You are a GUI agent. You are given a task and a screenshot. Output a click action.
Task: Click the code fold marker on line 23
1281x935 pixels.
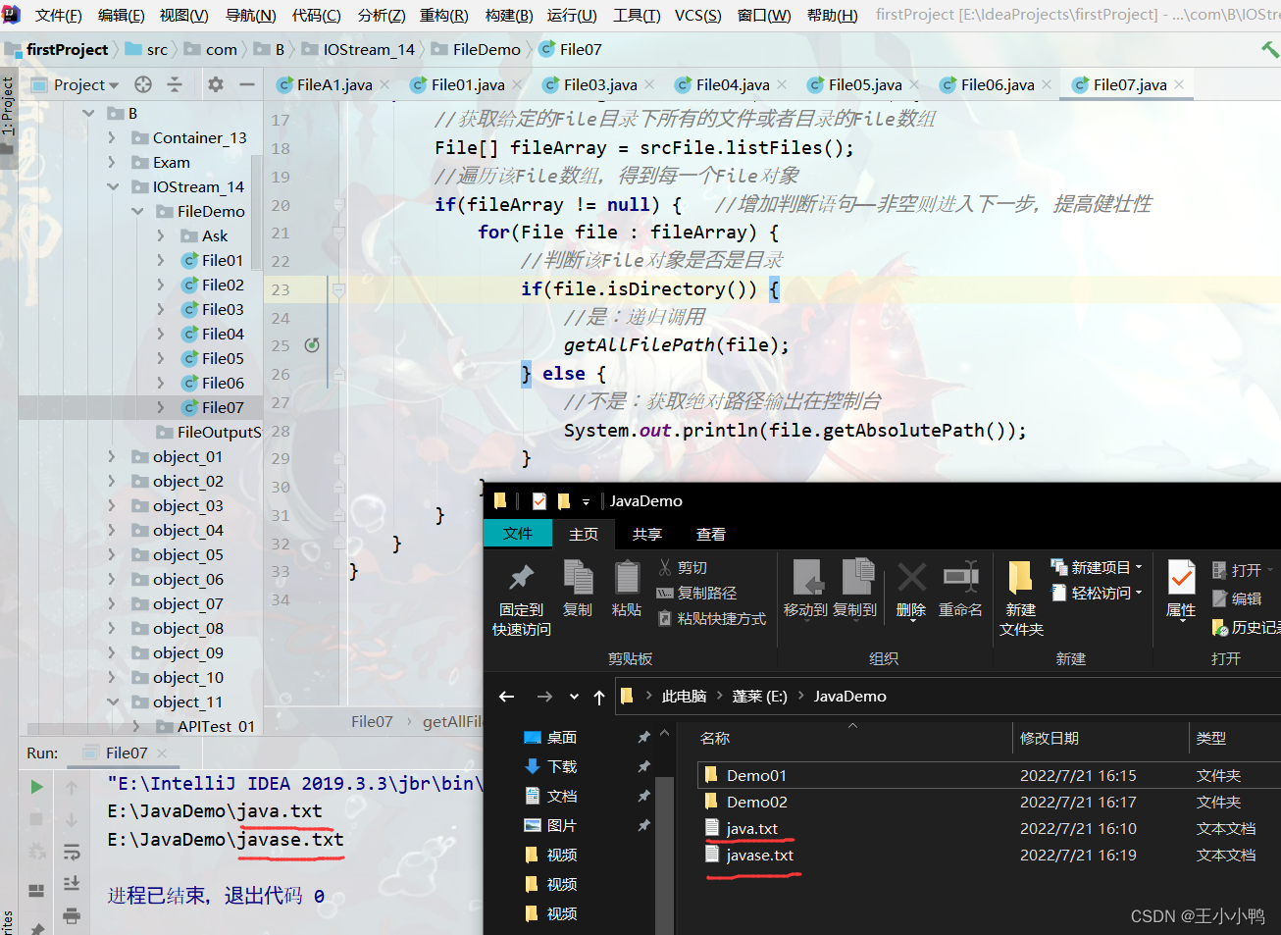click(338, 289)
